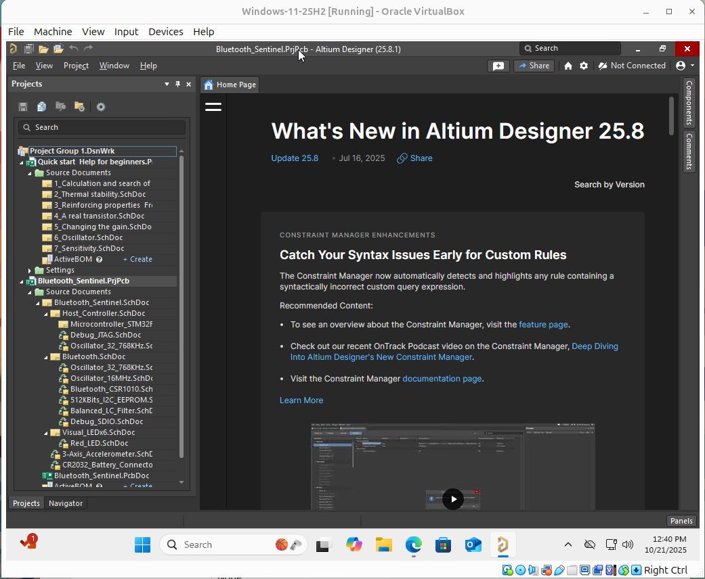Click the Share button
The image size is (705, 579).
click(x=533, y=66)
